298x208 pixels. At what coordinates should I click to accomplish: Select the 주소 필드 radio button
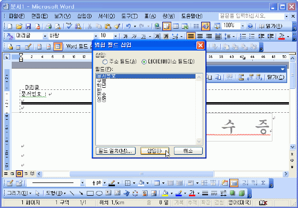coord(105,62)
